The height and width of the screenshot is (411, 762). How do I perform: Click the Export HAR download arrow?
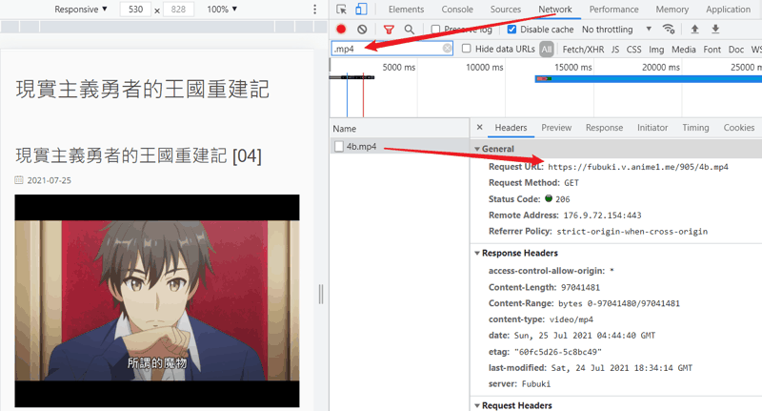715,30
